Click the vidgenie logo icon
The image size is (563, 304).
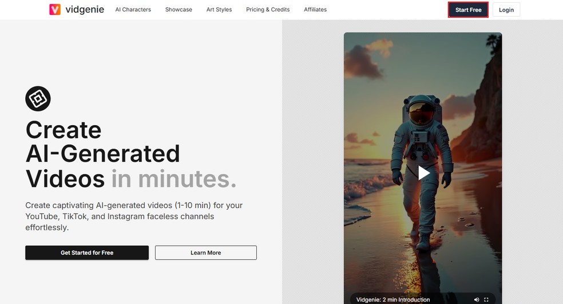click(x=55, y=10)
